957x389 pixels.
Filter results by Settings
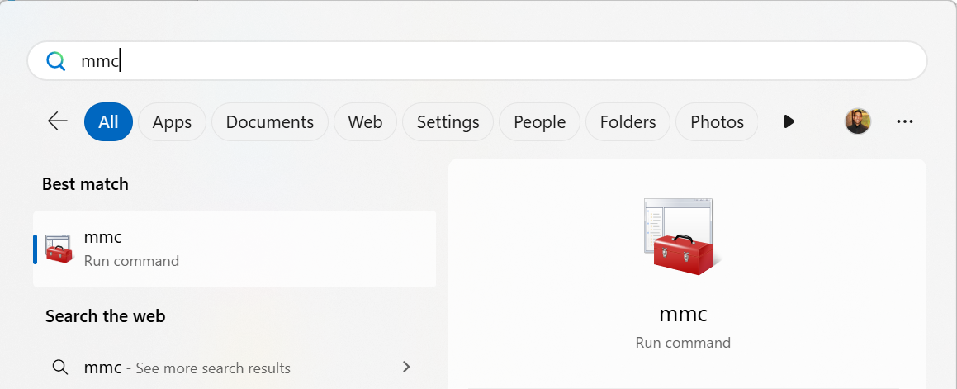tap(448, 122)
